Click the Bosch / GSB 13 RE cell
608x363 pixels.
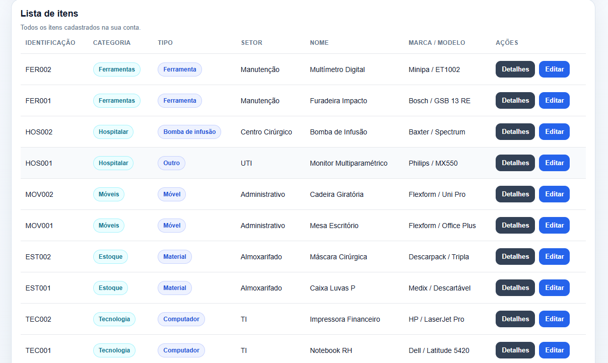439,101
